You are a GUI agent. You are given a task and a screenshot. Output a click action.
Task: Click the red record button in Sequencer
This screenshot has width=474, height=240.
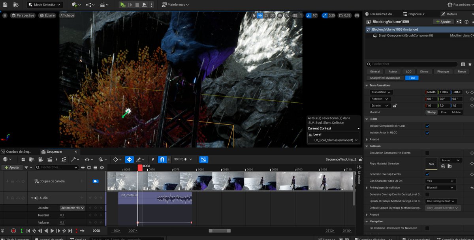click(x=13, y=231)
